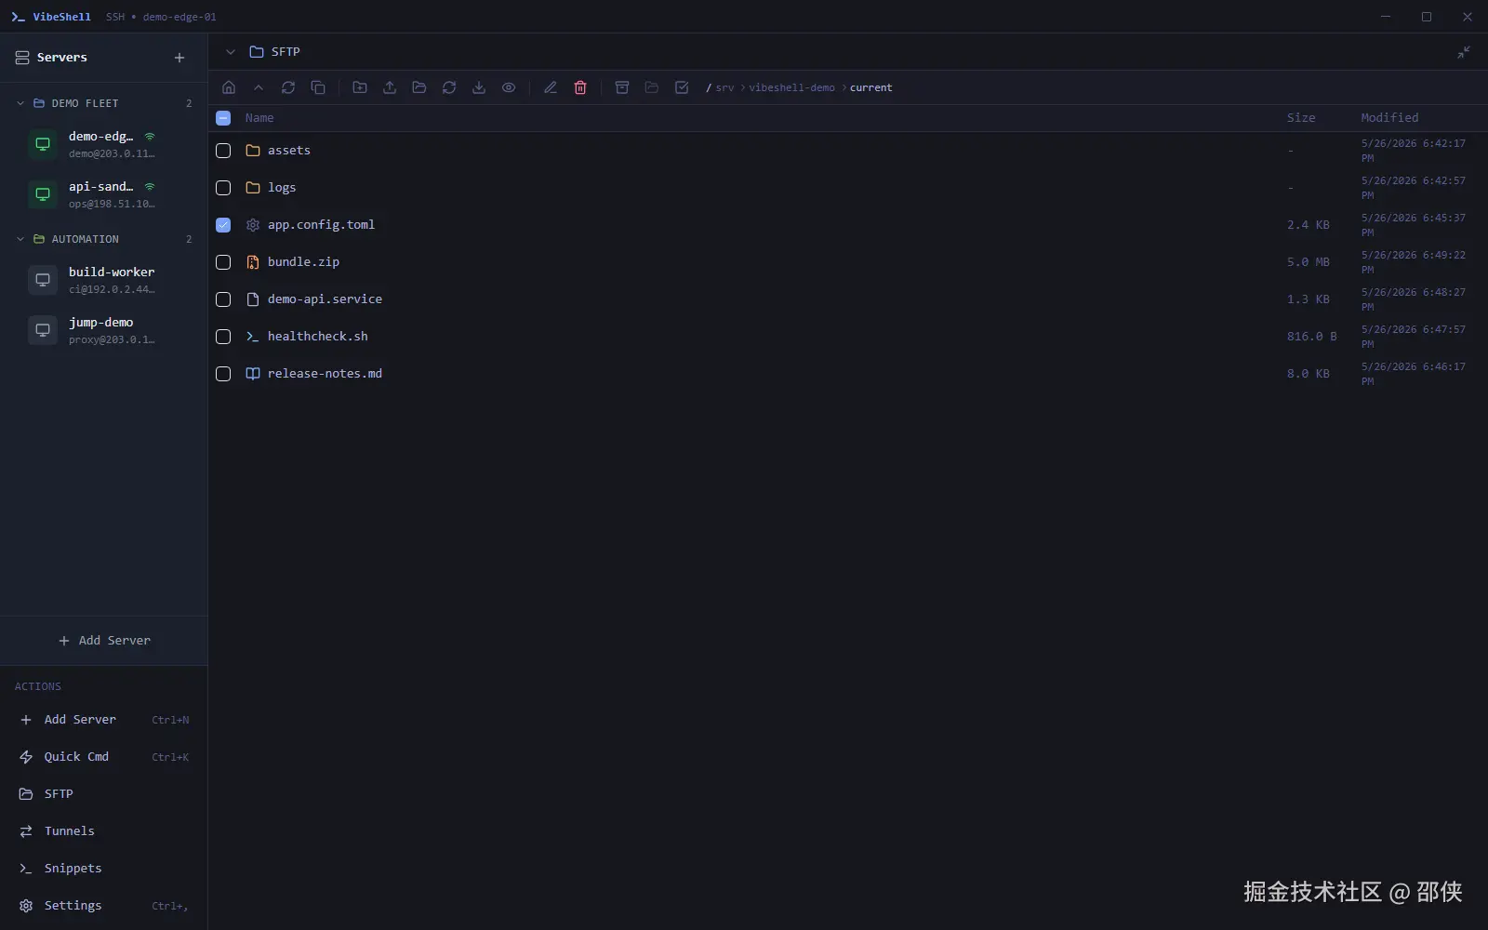Open Settings from the Actions list
The image size is (1488, 930).
(x=103, y=906)
